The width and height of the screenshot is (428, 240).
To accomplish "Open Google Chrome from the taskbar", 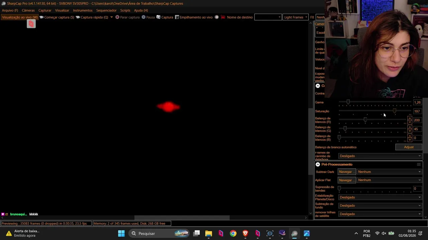I will (233, 233).
